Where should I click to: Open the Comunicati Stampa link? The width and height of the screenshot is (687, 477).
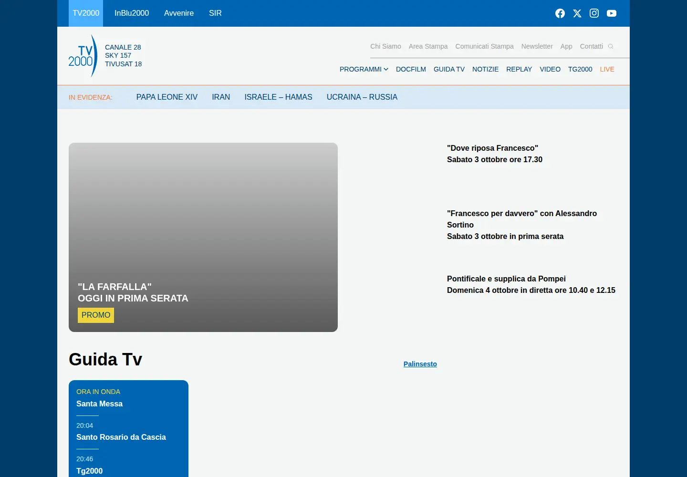click(x=484, y=46)
